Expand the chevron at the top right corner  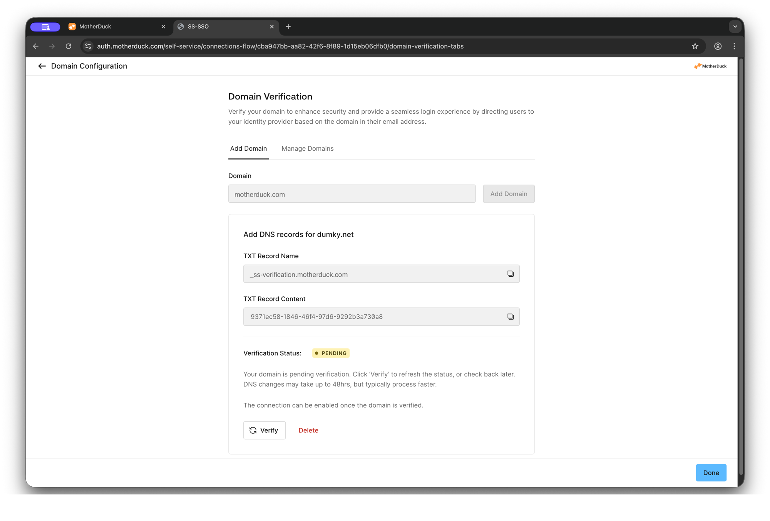(735, 26)
